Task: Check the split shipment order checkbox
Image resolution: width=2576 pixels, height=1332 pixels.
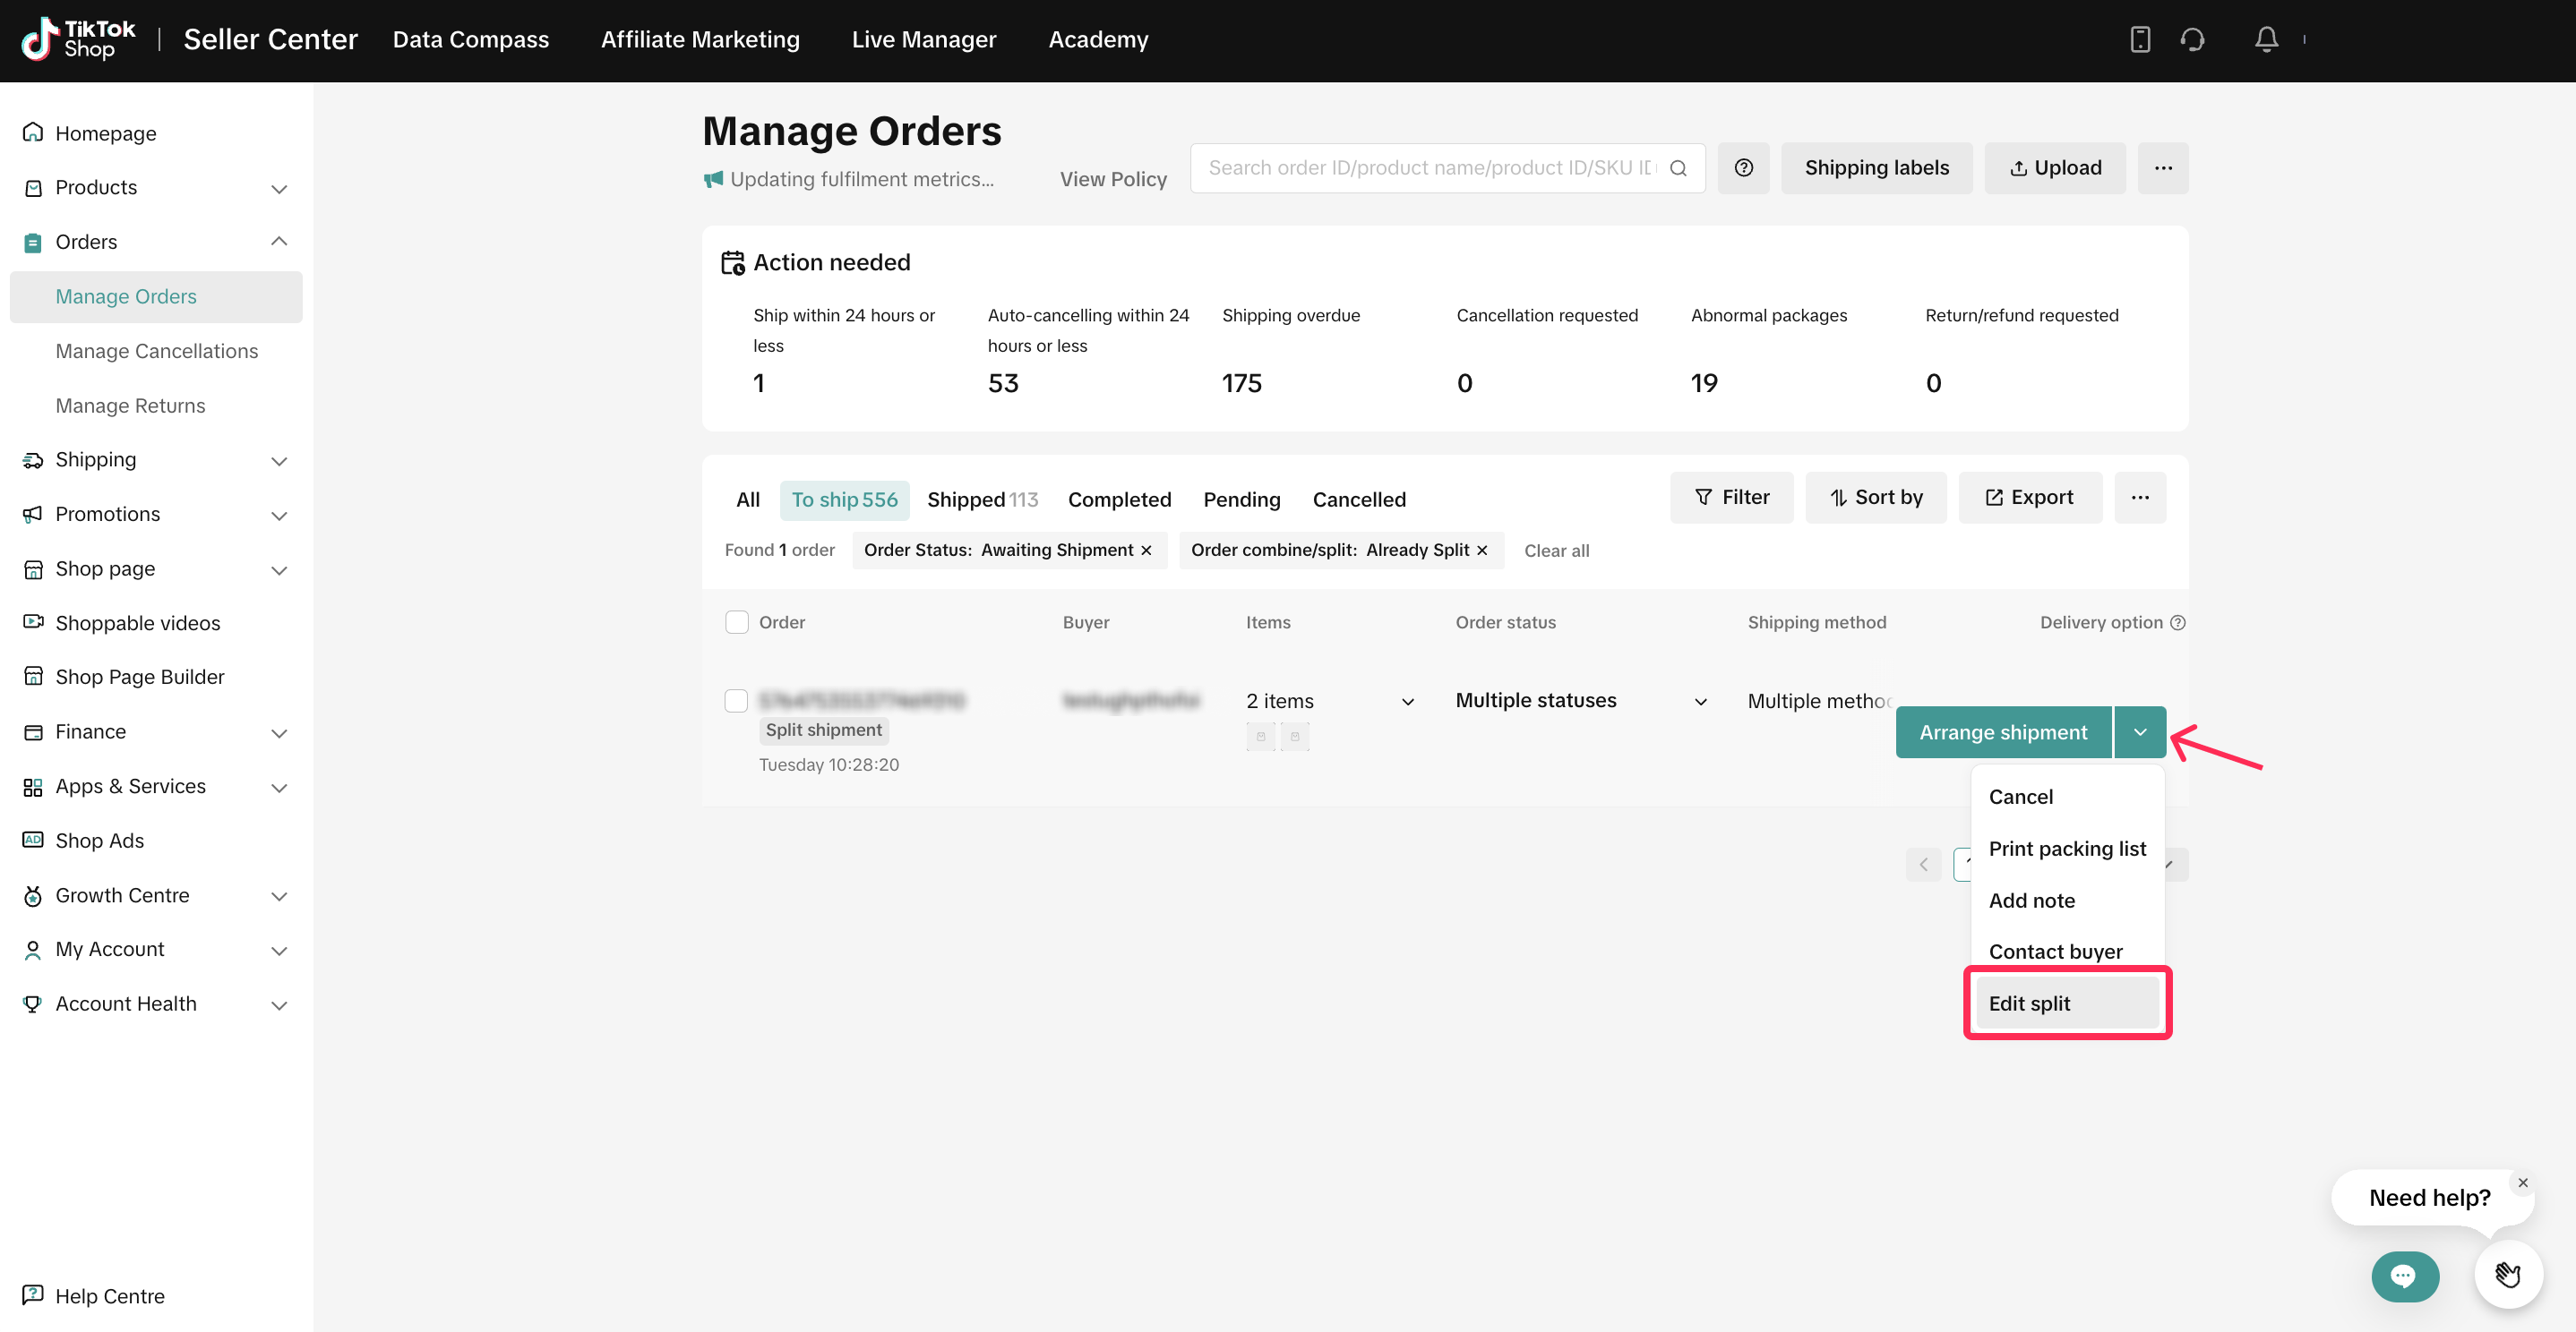Action: 736,701
